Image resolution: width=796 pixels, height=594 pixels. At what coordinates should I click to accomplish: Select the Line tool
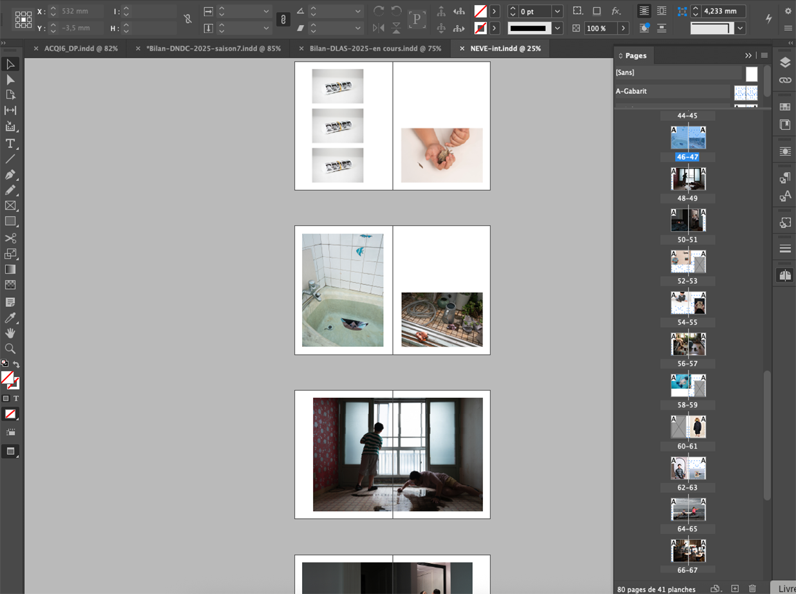(10, 158)
